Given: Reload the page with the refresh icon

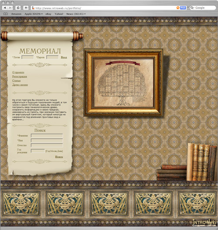Looking at the screenshot, I should coord(18,8).
